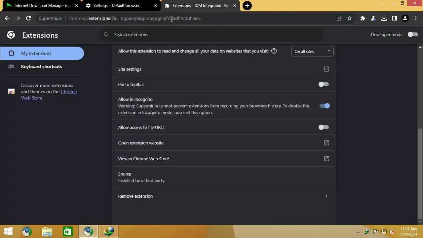Open Keyboard shortcuts in sidebar
Screen dimensions: 423x238
pos(42,66)
